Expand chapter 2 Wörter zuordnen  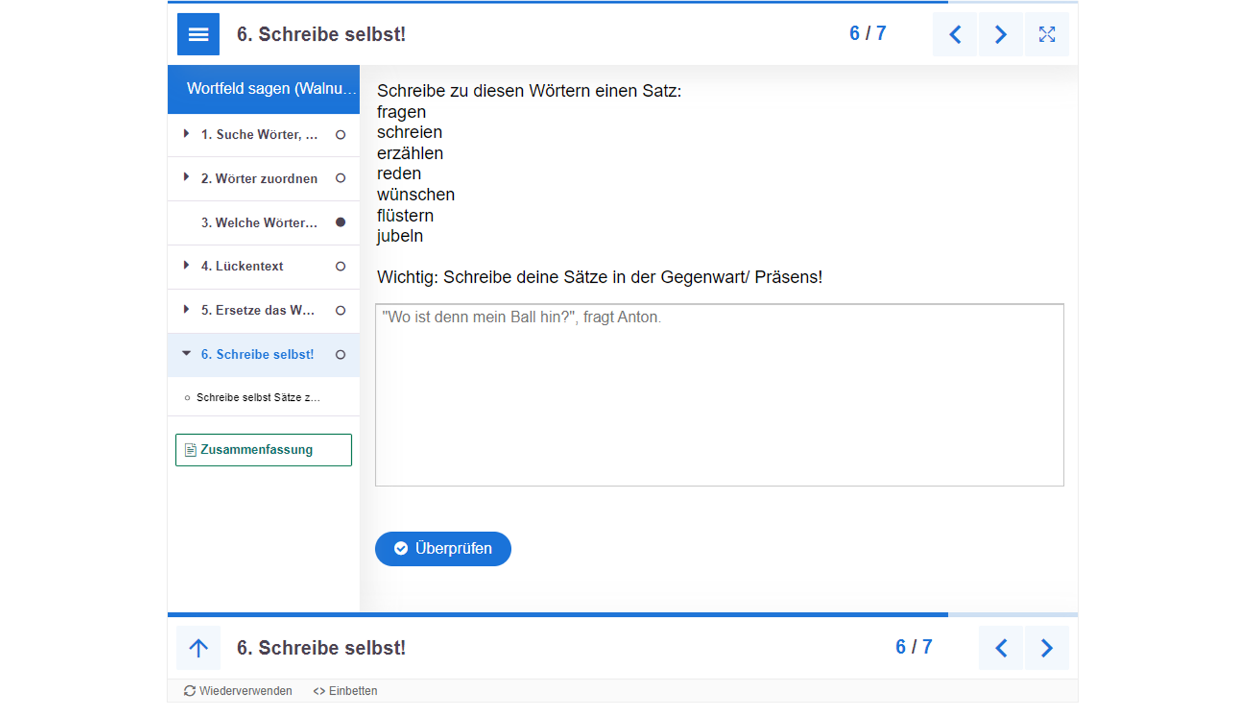pyautogui.click(x=186, y=178)
